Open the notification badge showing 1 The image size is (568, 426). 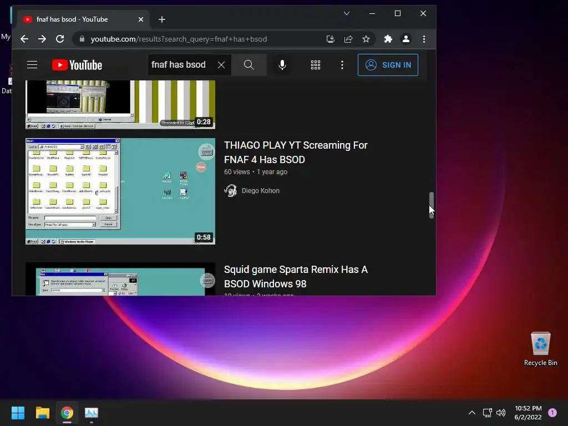click(552, 413)
